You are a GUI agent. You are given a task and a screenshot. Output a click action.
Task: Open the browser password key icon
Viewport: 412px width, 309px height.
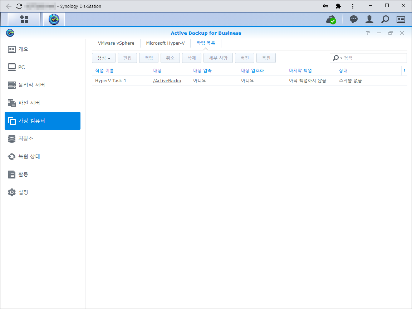coord(325,6)
